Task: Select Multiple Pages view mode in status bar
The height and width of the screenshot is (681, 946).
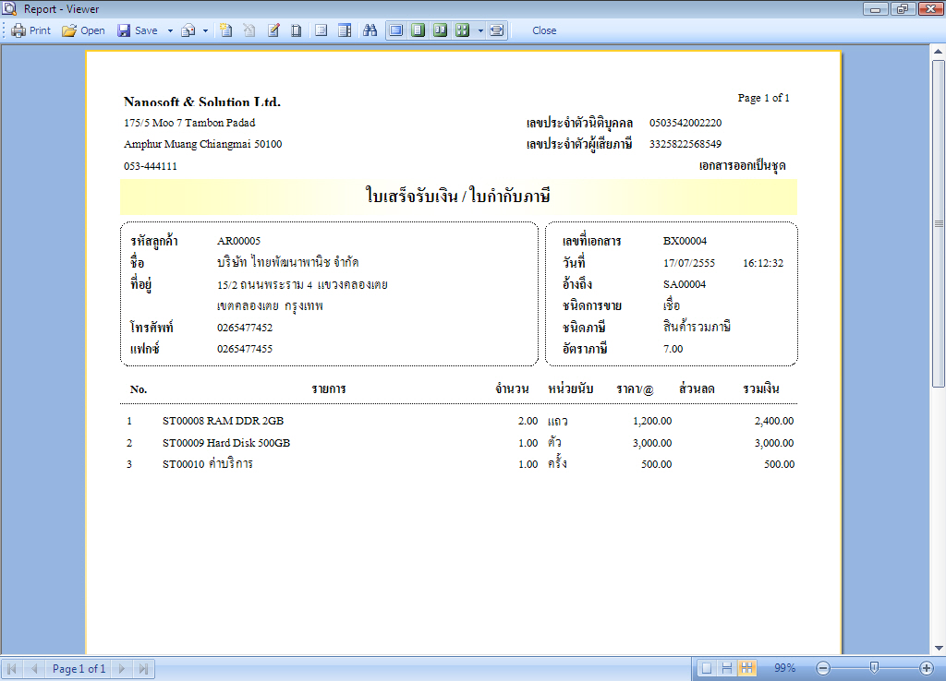Action: (x=746, y=668)
